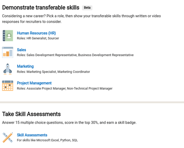Click the Marketing rocket icon
The height and width of the screenshot is (148, 184).
click(8, 69)
